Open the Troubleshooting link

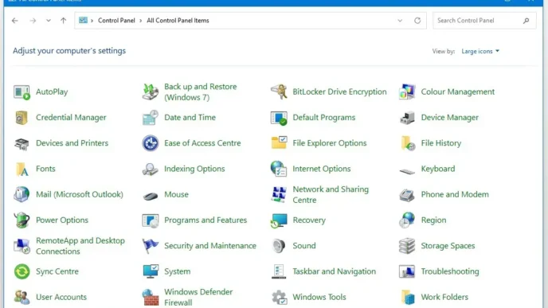pos(450,271)
